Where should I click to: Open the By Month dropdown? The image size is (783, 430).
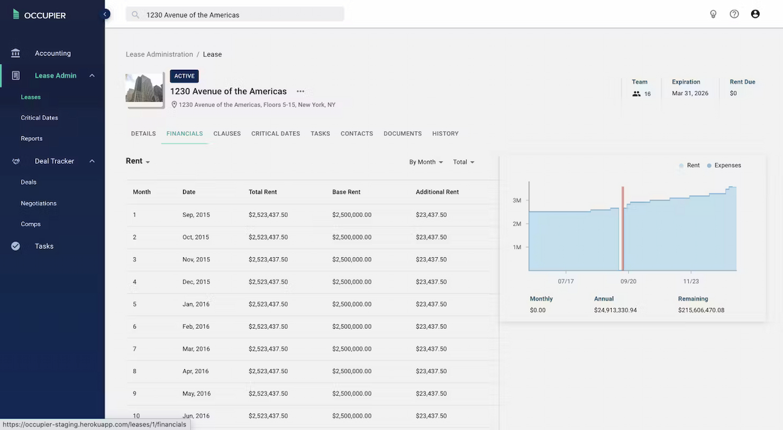click(x=426, y=162)
